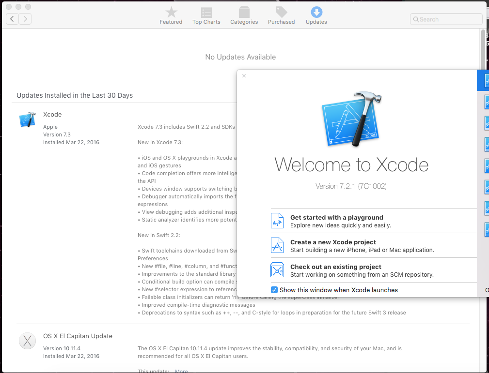Screen dimensions: 489x373
Task: Click 'Updates Installed in the Last 30 Days' heading
Action: coord(75,95)
